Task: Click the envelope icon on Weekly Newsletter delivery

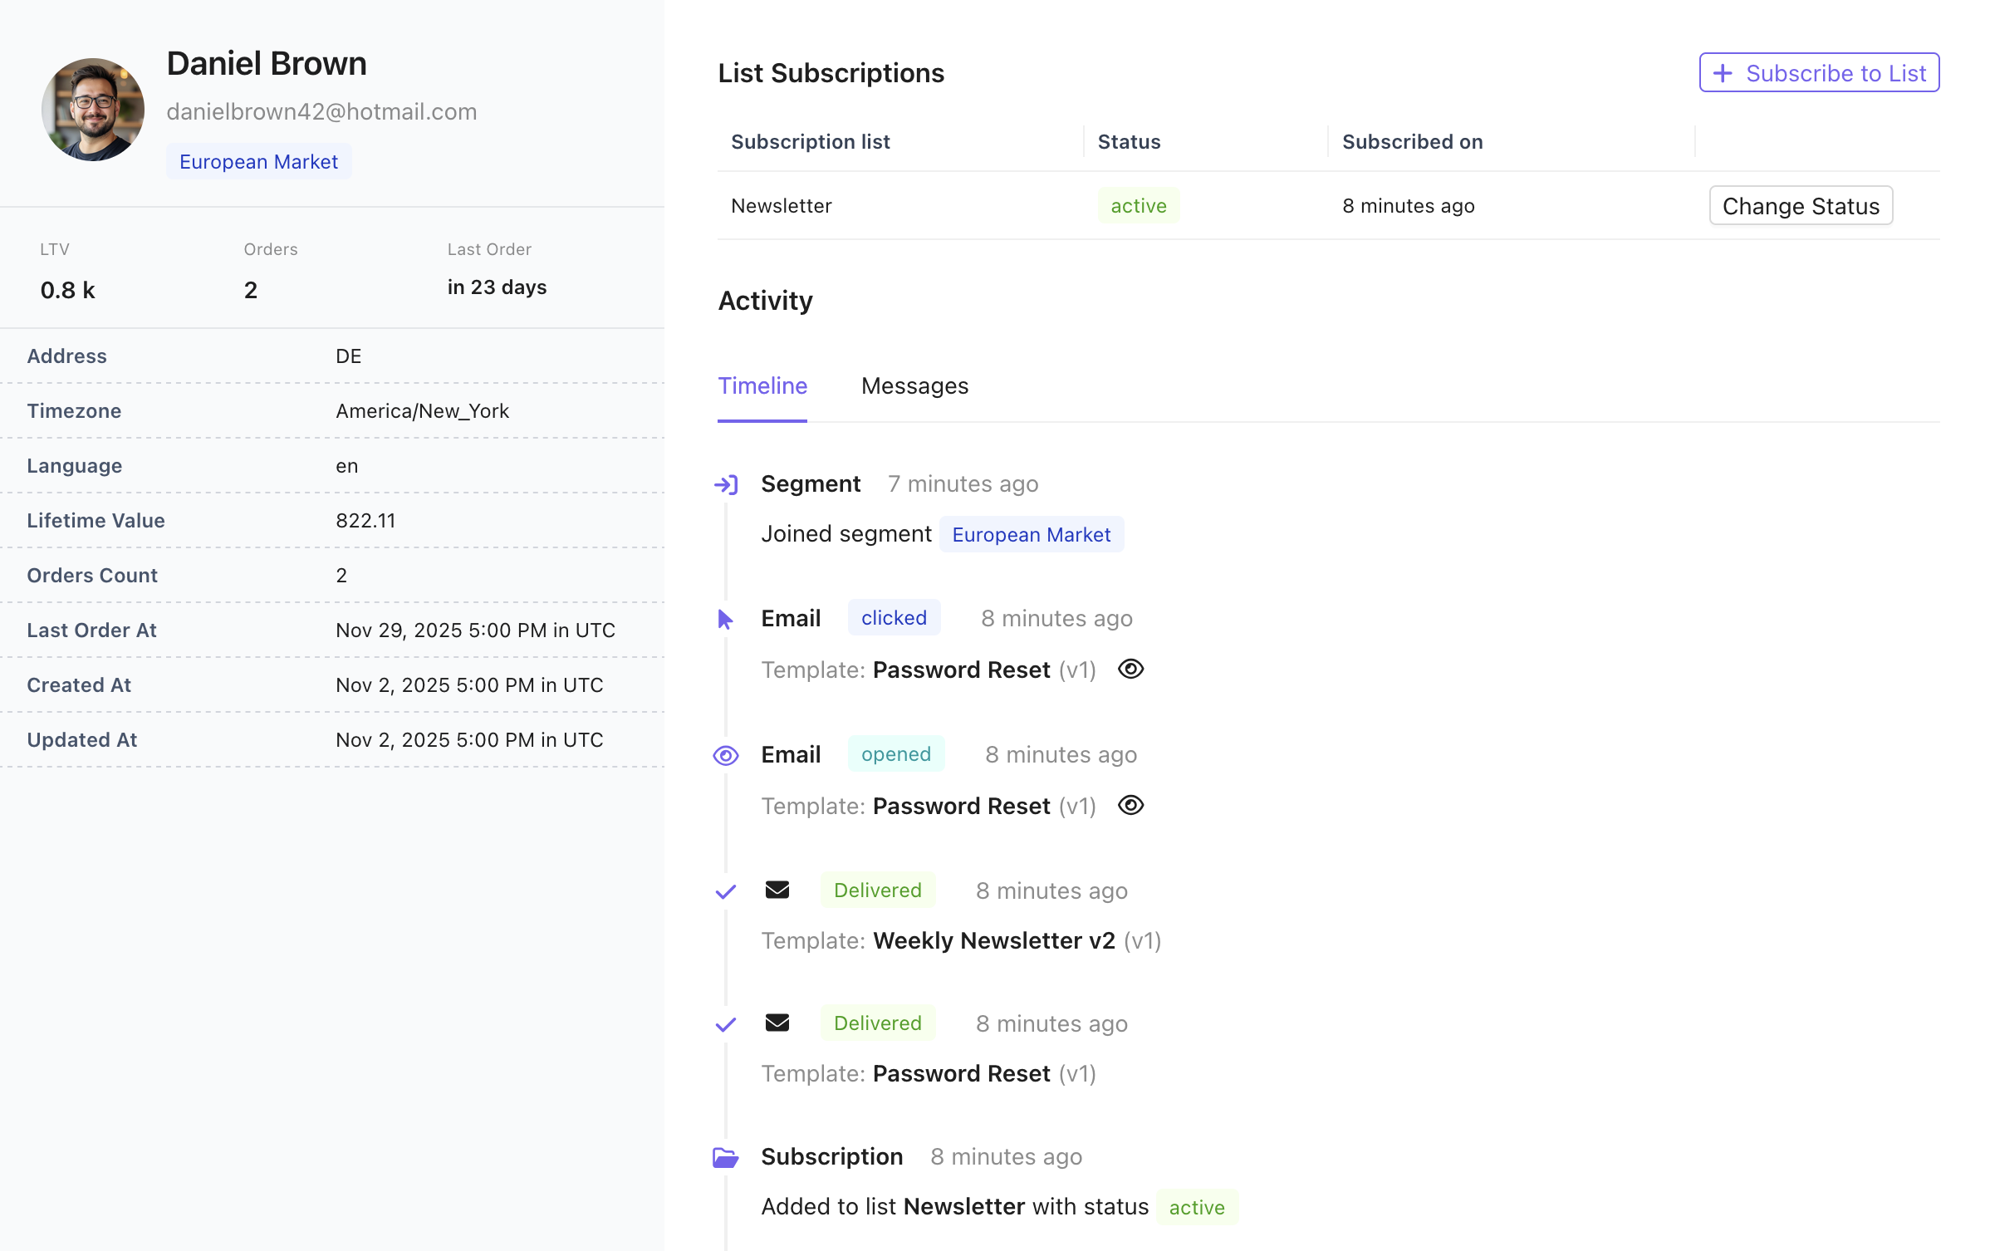Action: coord(777,890)
